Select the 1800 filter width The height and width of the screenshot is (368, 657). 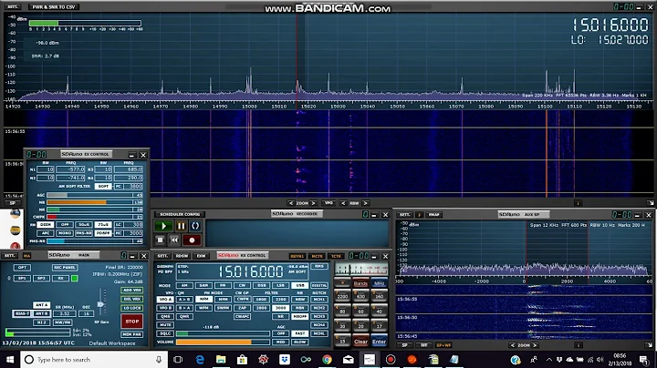[262, 300]
